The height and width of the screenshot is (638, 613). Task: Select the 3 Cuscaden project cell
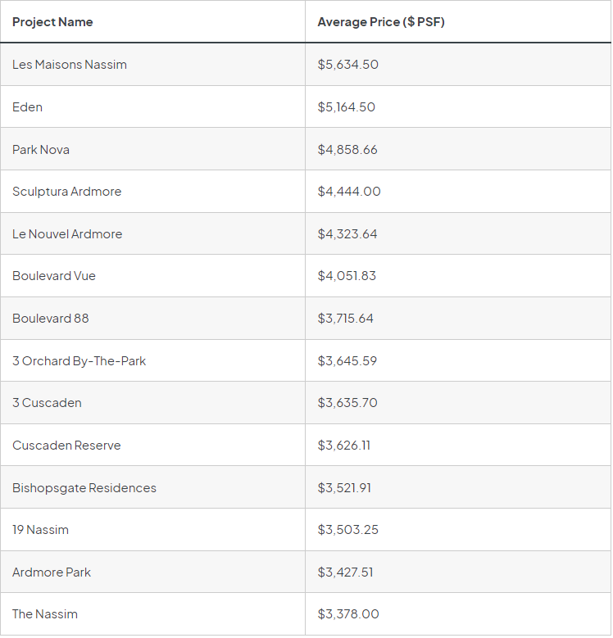click(x=47, y=403)
